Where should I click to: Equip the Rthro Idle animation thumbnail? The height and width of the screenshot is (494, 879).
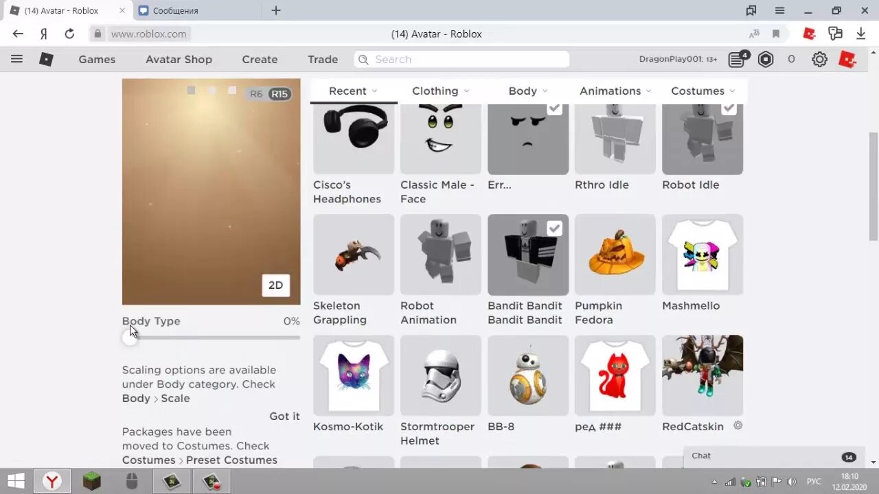(615, 139)
